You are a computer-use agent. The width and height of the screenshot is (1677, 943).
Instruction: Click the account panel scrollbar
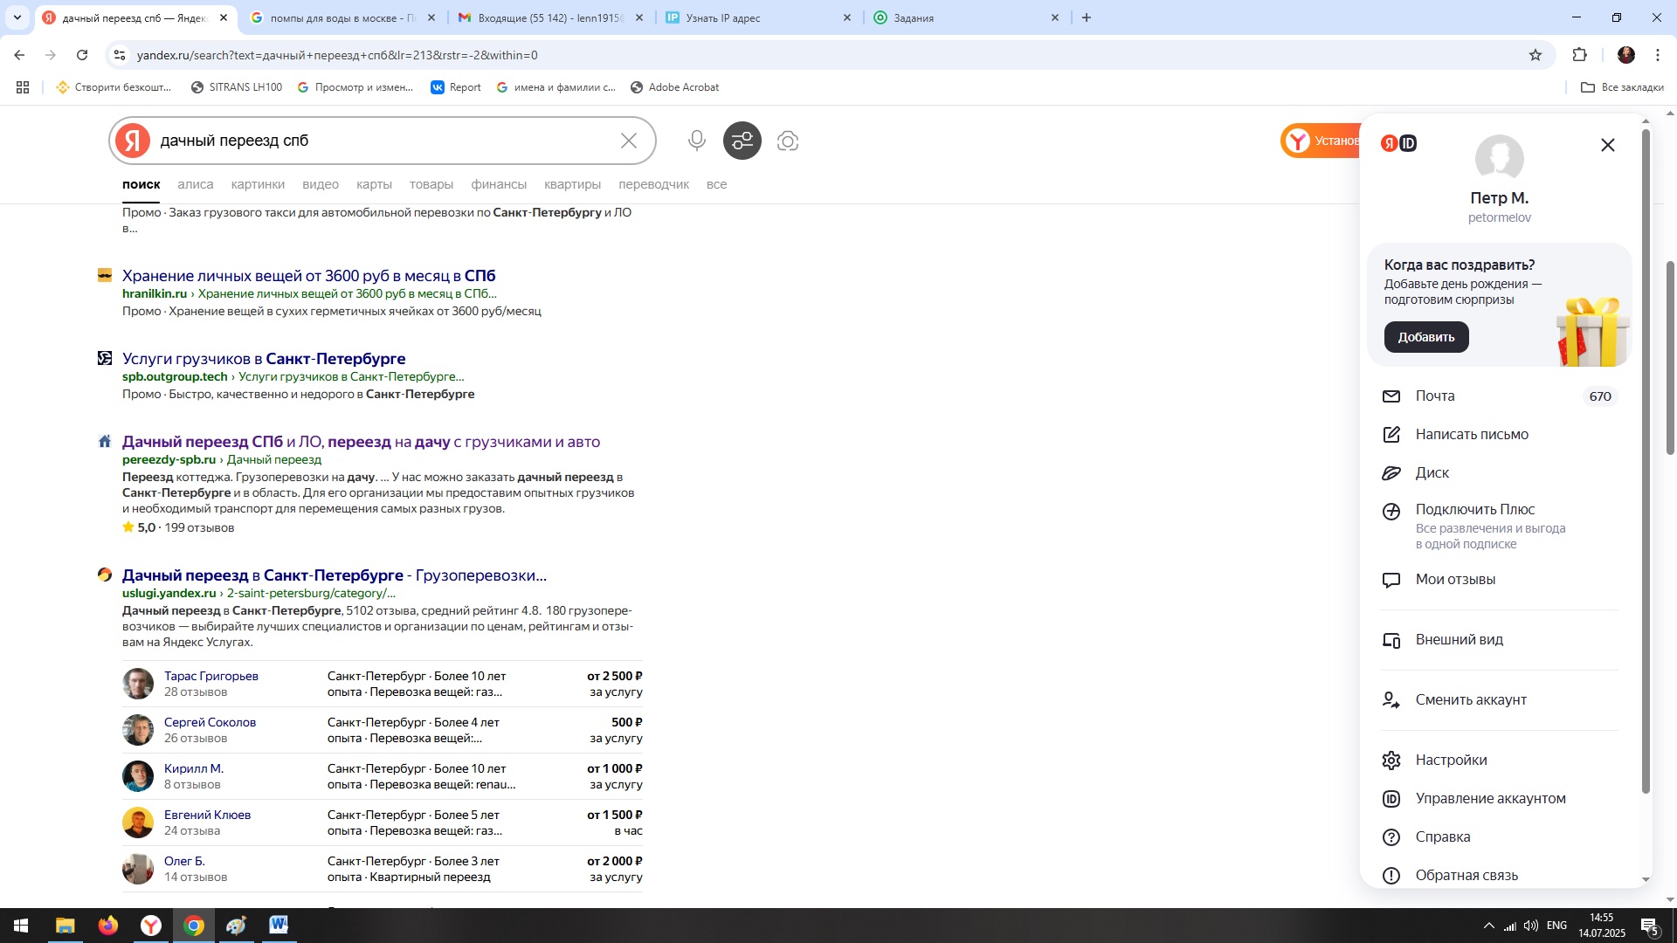pyautogui.click(x=1646, y=463)
